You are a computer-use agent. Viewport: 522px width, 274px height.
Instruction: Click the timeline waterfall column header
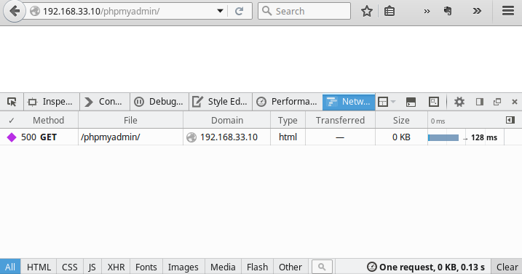point(466,120)
